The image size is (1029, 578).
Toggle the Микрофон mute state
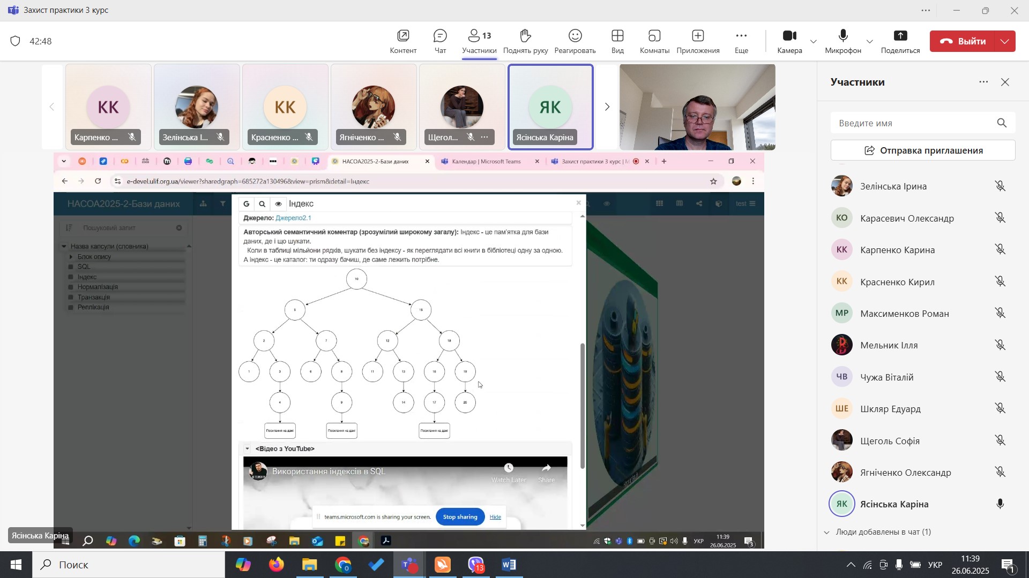click(843, 42)
